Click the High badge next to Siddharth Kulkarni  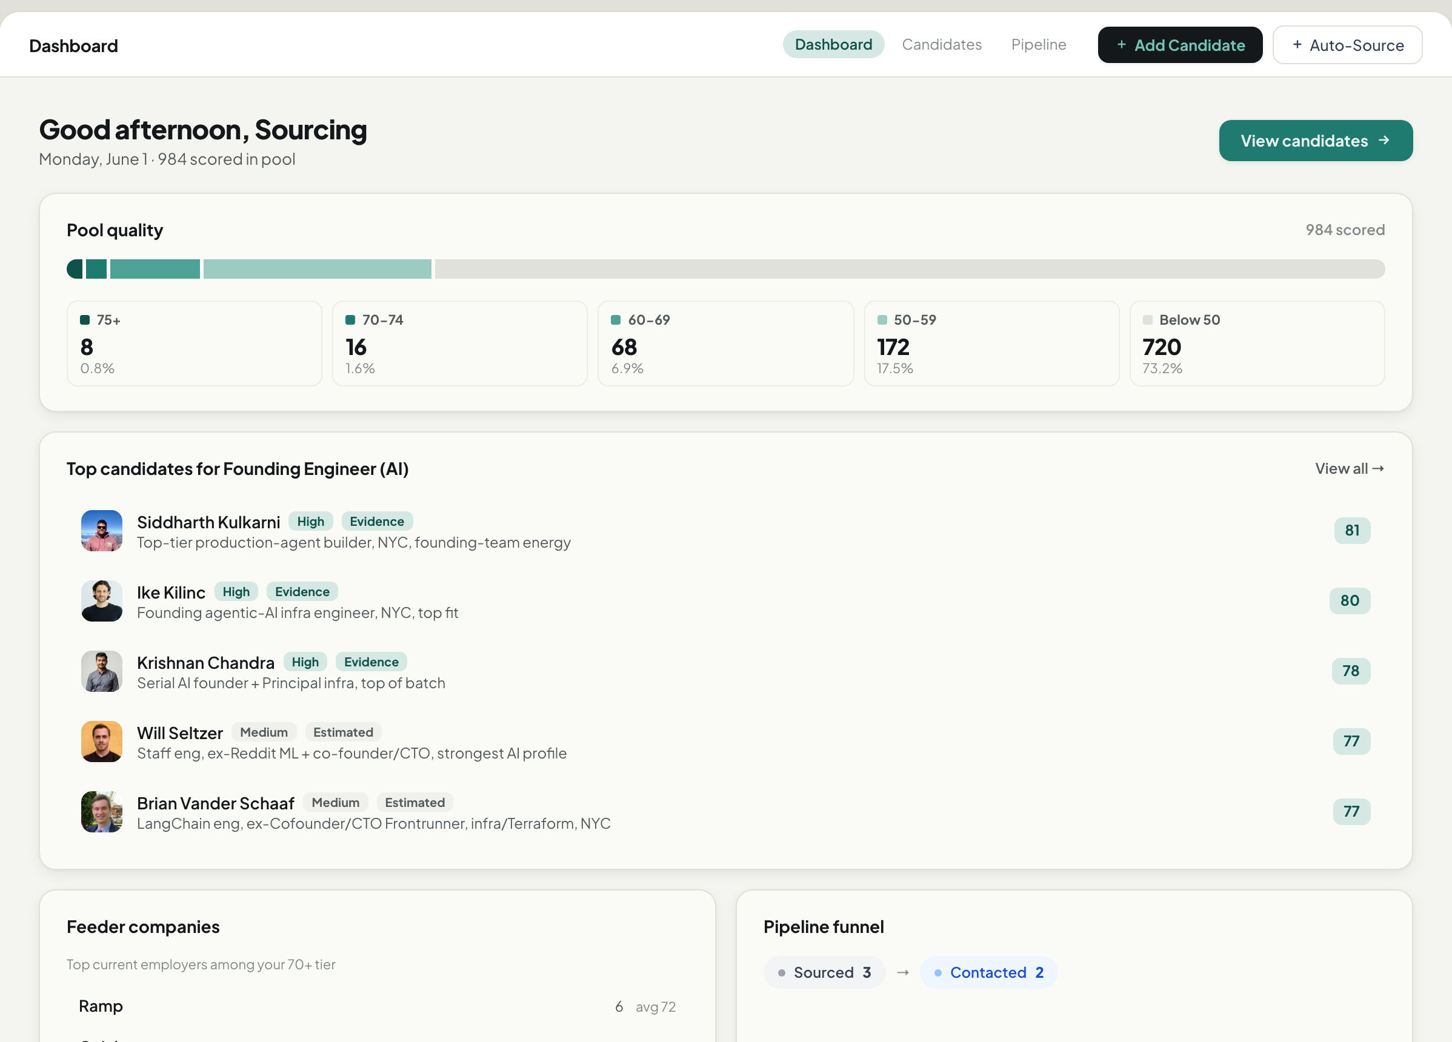[310, 521]
